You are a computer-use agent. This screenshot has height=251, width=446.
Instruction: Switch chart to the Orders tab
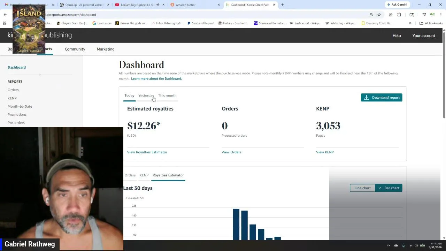click(130, 175)
